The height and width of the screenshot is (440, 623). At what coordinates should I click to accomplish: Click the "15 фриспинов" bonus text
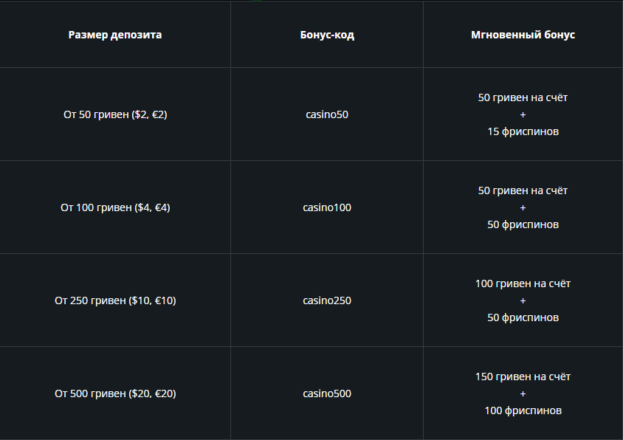[523, 131]
